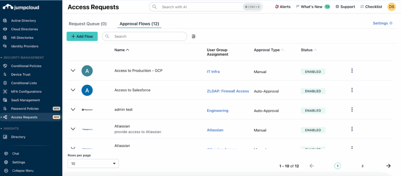Click the Add Flow button
This screenshot has width=401, height=176.
point(82,36)
